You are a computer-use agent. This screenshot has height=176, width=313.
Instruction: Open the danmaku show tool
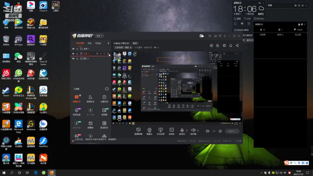point(90,125)
